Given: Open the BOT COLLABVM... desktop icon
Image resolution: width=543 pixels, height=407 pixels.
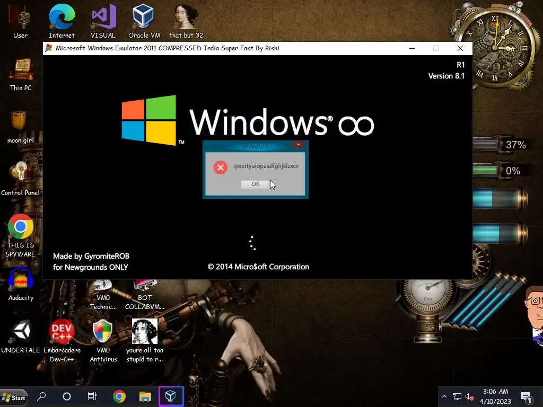Looking at the screenshot, I should [145, 296].
